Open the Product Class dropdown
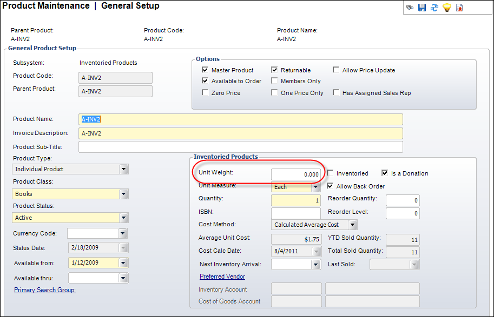 [x=124, y=194]
